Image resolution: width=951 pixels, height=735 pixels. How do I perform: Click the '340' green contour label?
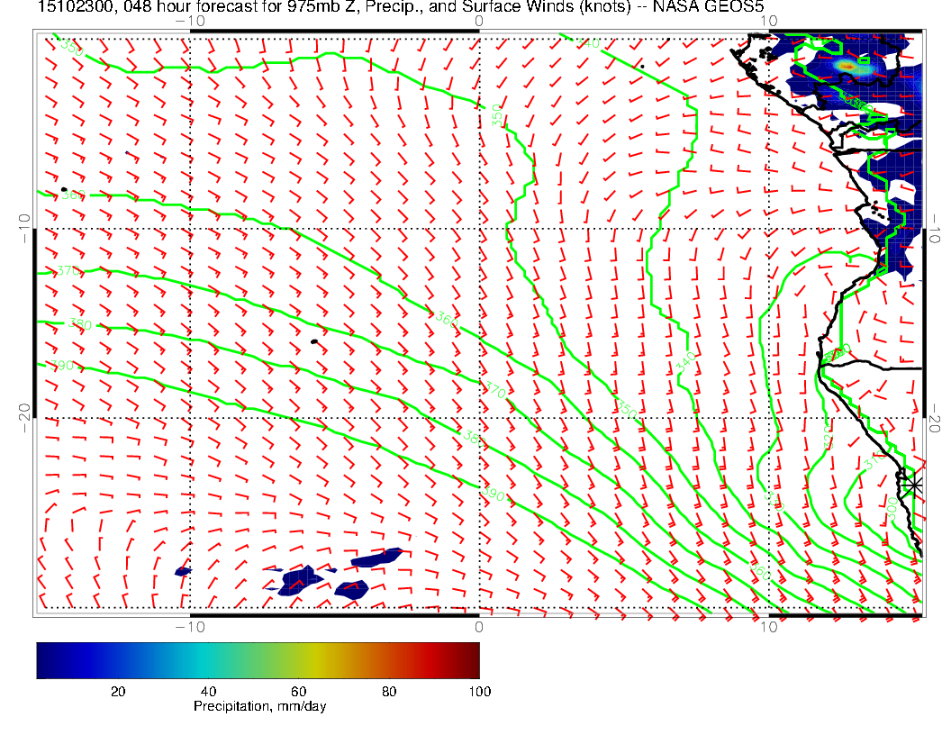(x=685, y=364)
